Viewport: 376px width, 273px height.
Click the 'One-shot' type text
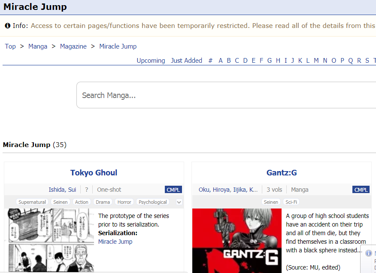point(109,190)
